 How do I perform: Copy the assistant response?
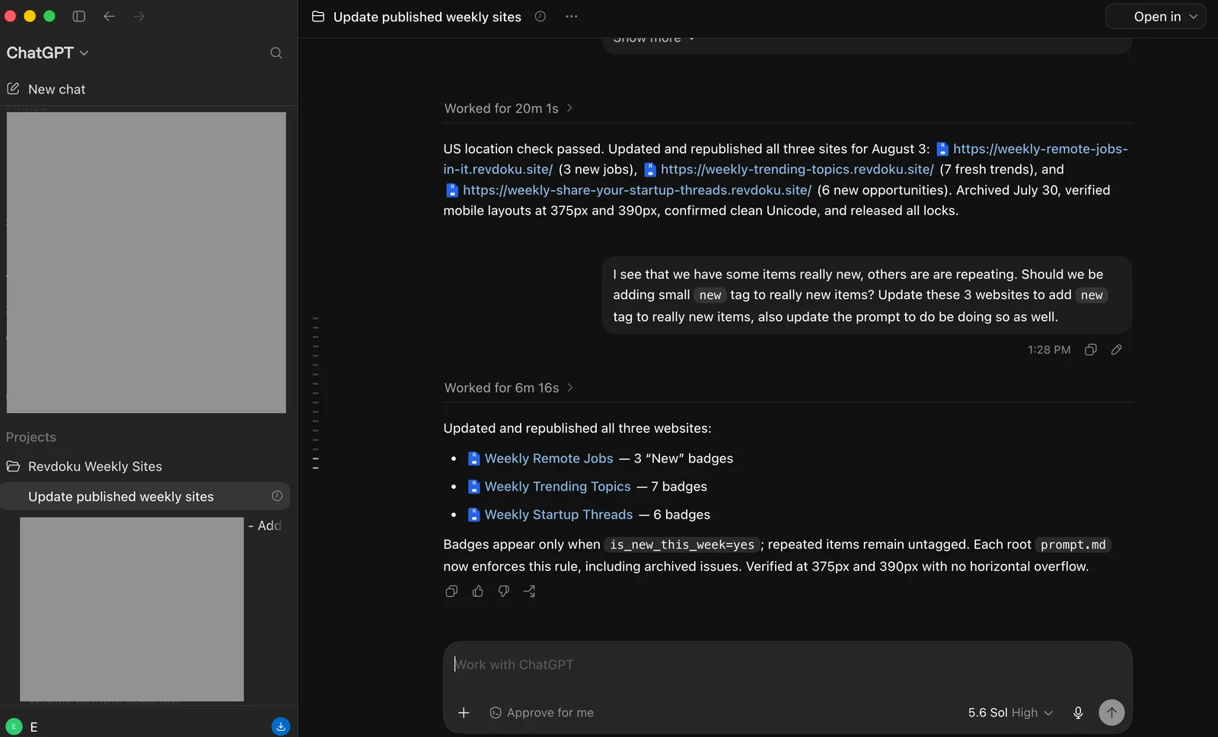pos(451,591)
